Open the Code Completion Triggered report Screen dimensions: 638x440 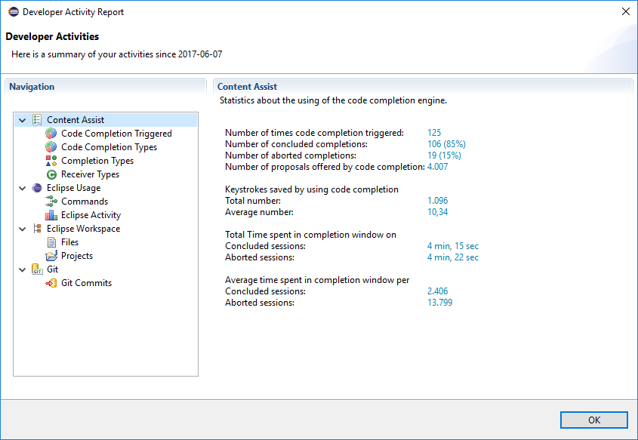(x=116, y=134)
